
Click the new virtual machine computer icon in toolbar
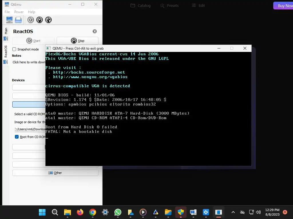[x=9, y=20]
